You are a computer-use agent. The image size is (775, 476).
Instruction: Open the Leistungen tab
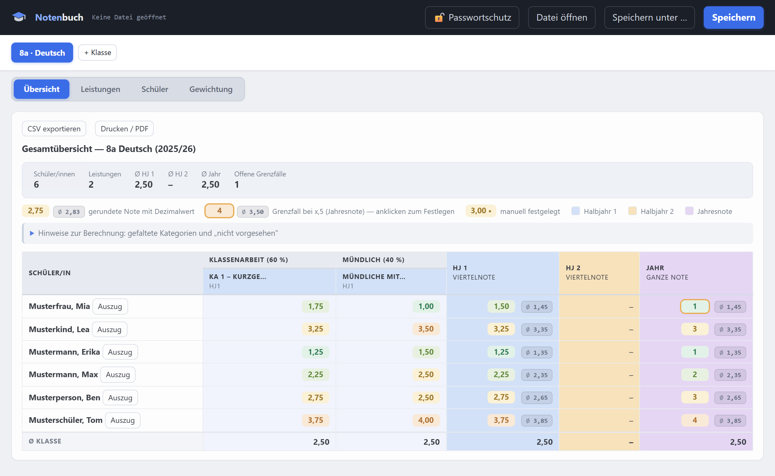point(100,89)
